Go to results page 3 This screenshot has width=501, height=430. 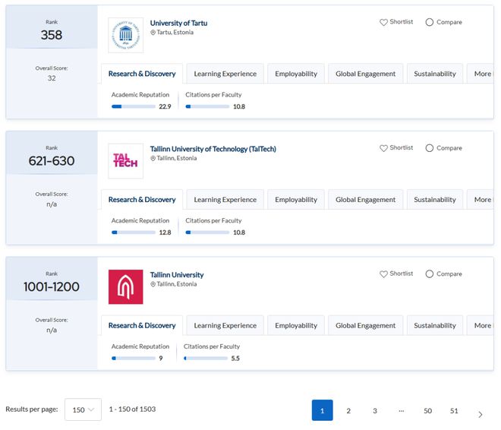(x=375, y=410)
